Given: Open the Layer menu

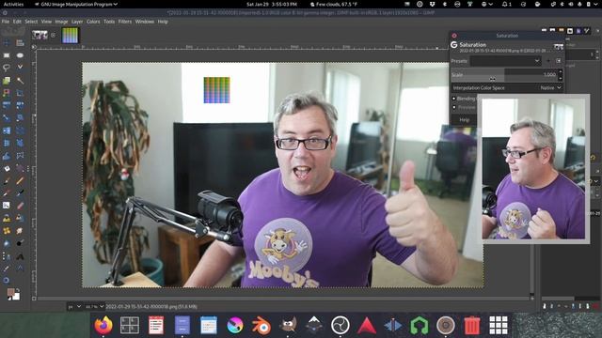Looking at the screenshot, I should 77,22.
